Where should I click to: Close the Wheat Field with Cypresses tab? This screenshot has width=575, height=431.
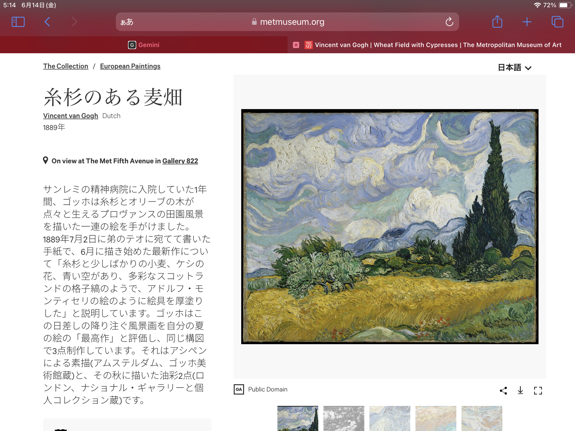tap(296, 45)
